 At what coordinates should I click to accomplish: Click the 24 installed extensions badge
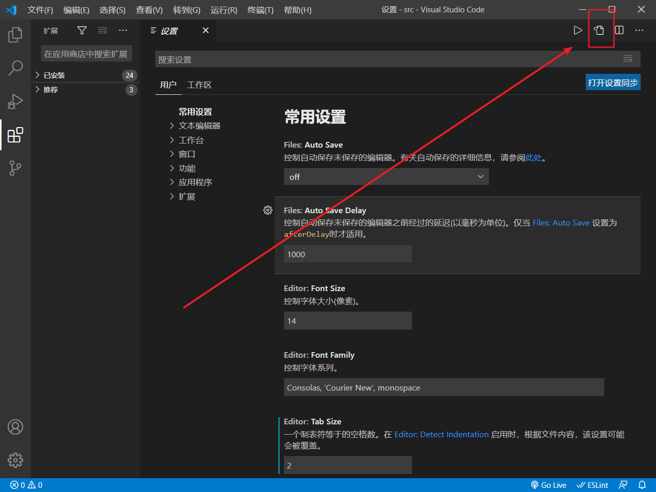pyautogui.click(x=130, y=75)
